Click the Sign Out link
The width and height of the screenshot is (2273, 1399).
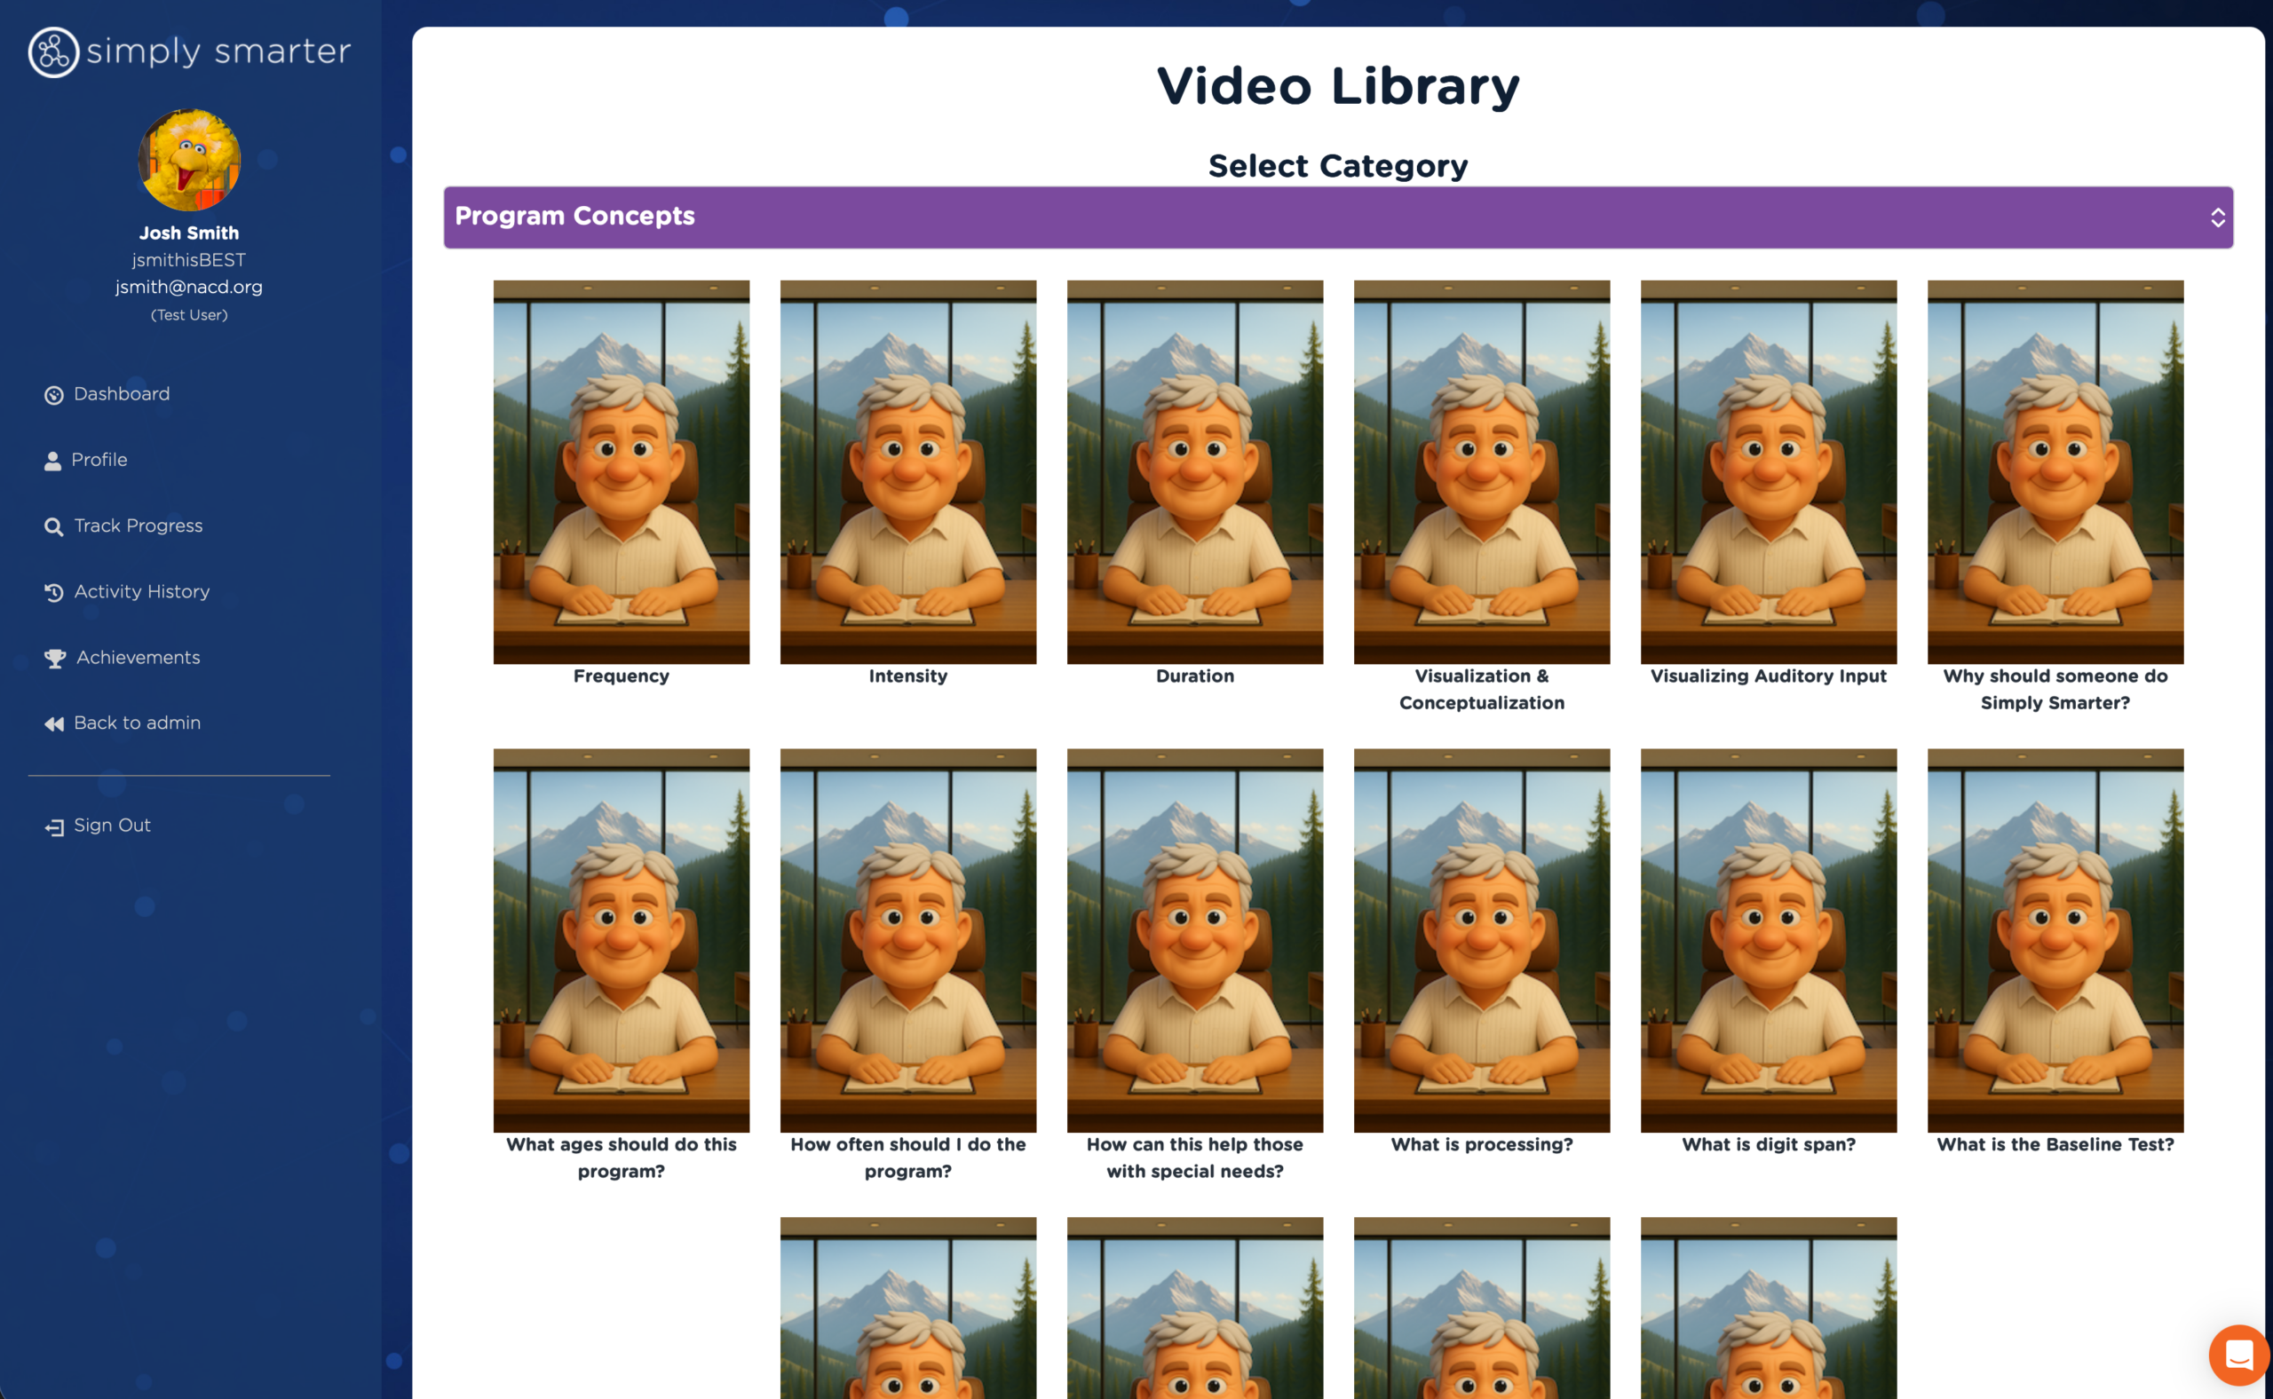click(112, 825)
